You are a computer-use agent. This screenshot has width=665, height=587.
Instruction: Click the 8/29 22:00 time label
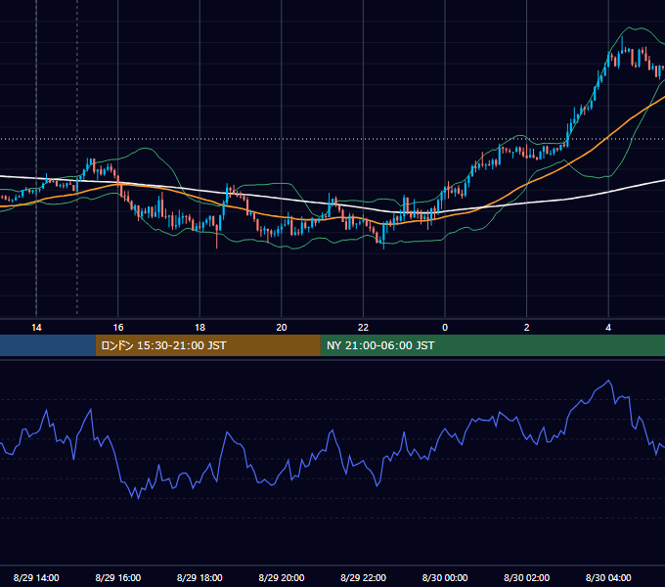(363, 577)
